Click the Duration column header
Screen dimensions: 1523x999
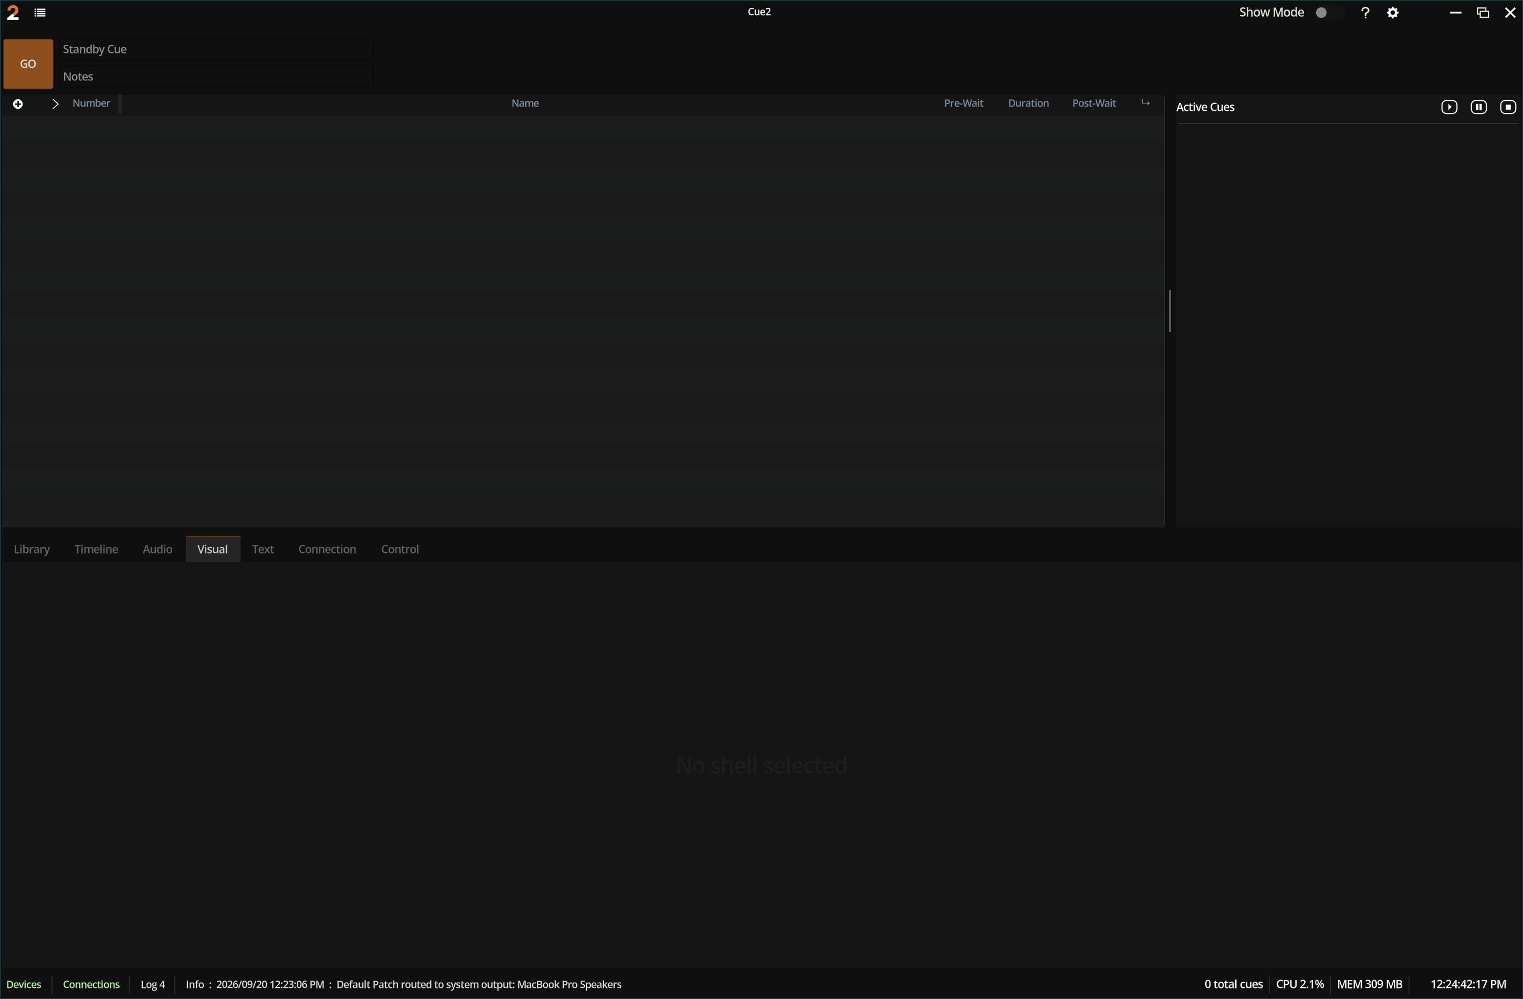point(1028,103)
